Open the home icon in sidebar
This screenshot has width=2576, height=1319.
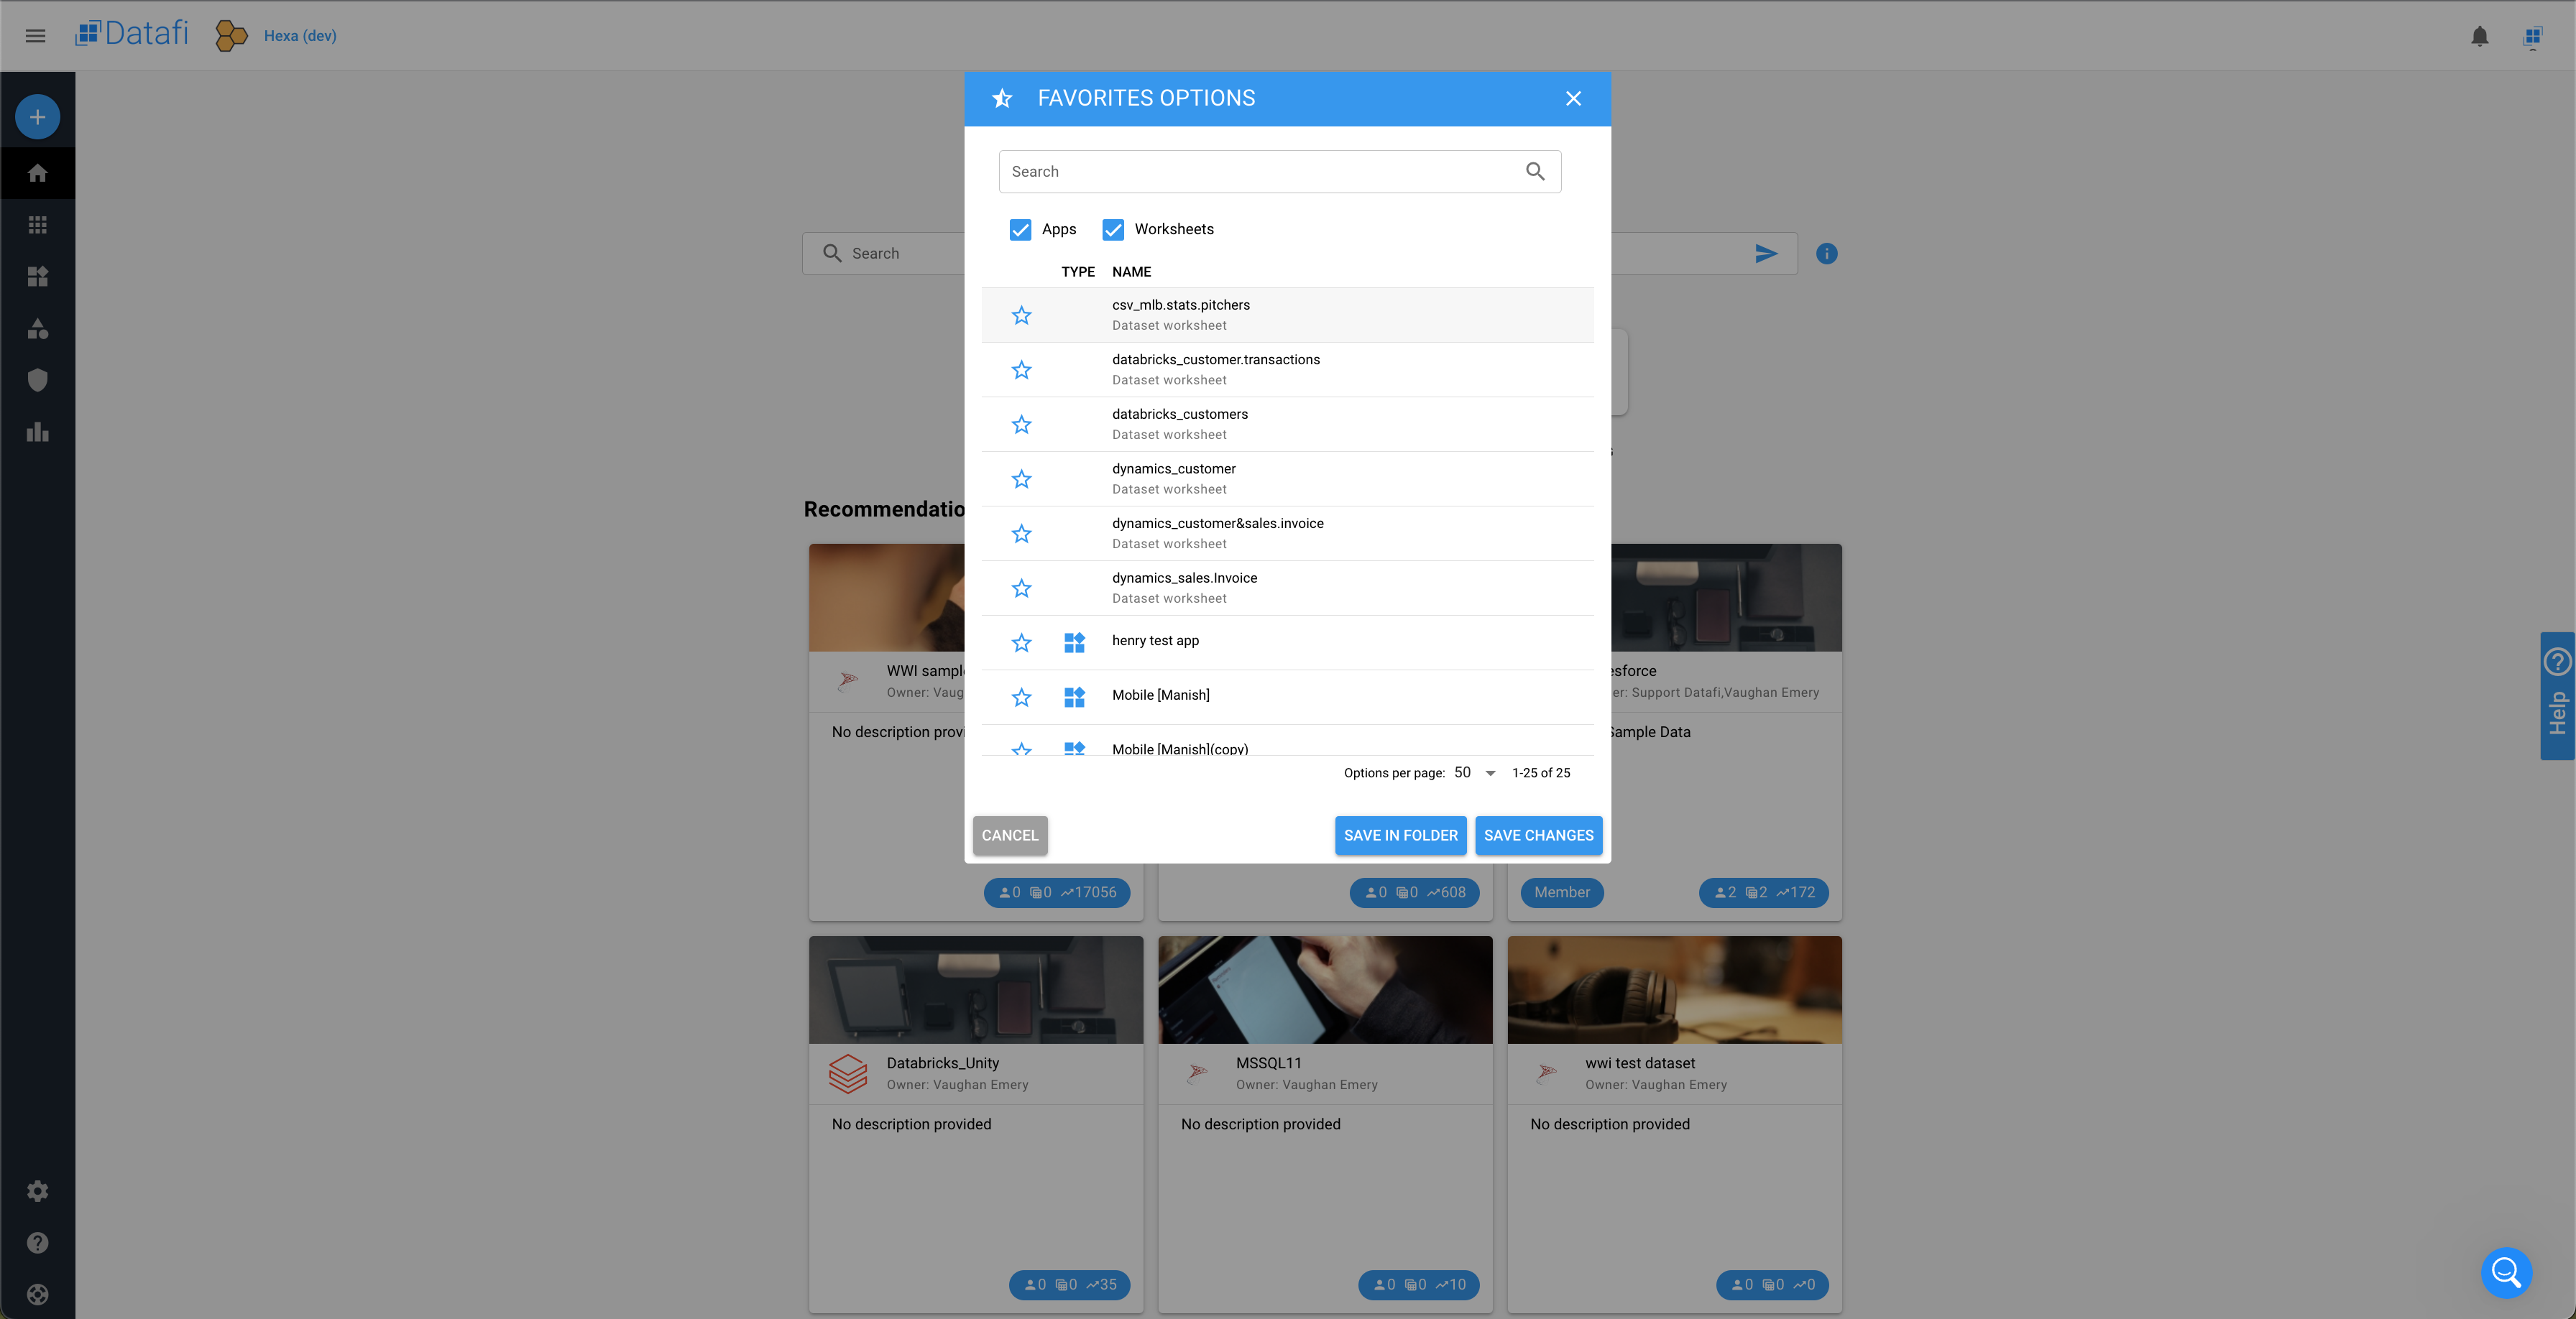click(x=37, y=173)
